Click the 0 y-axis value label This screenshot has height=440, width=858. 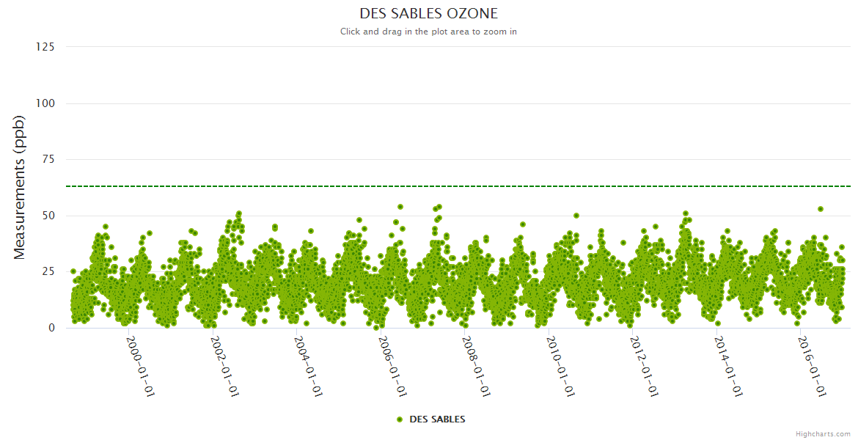[51, 328]
